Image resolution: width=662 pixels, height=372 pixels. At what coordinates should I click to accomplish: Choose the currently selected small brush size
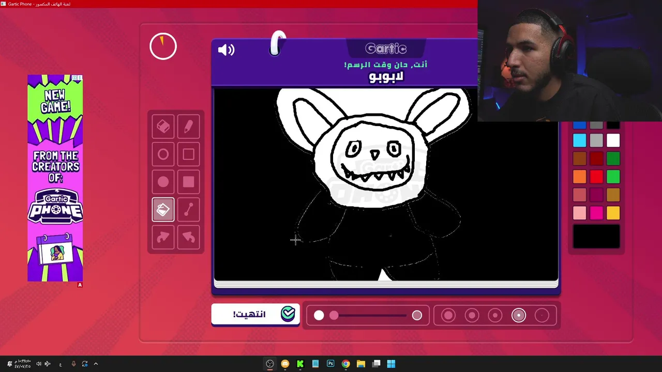tap(518, 315)
